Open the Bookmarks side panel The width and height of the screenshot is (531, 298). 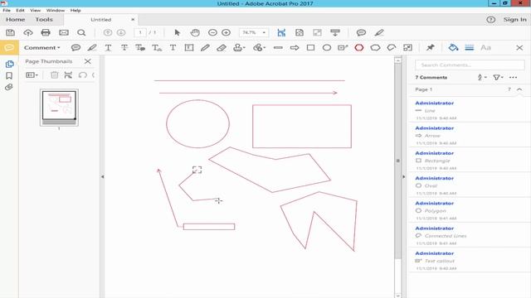click(x=9, y=75)
